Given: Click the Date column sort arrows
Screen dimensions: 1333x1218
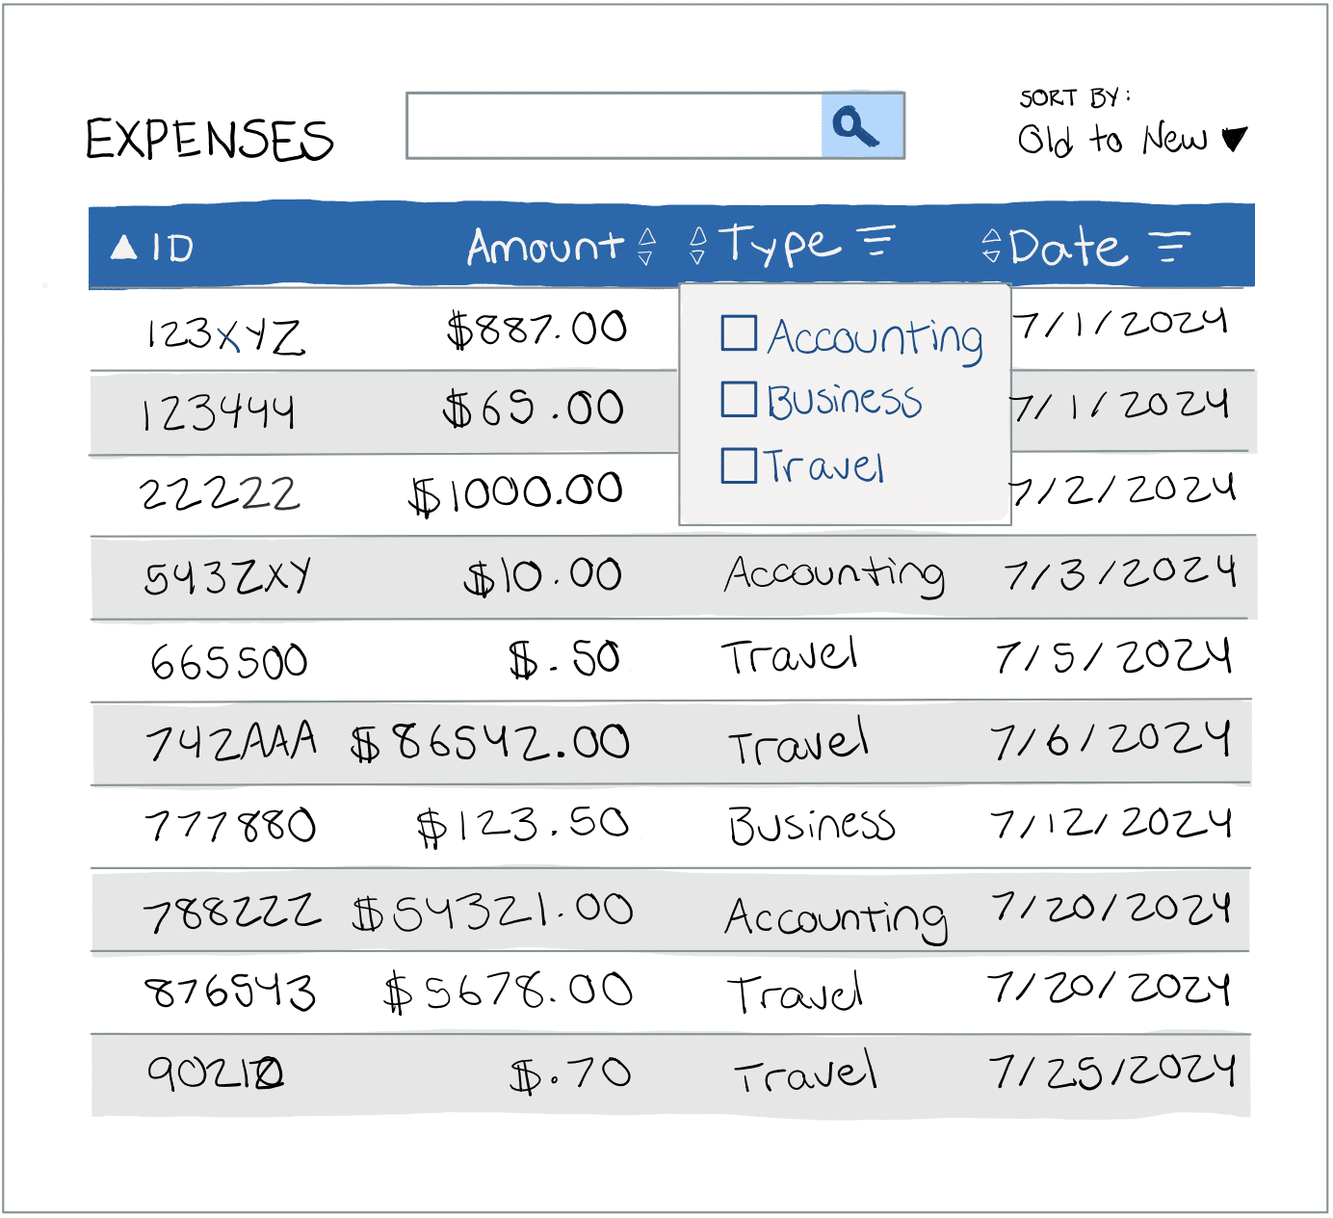Looking at the screenshot, I should (x=991, y=246).
